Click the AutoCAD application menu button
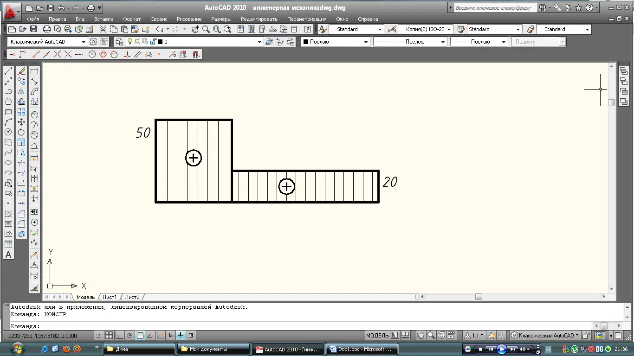634x356 pixels. [x=12, y=11]
